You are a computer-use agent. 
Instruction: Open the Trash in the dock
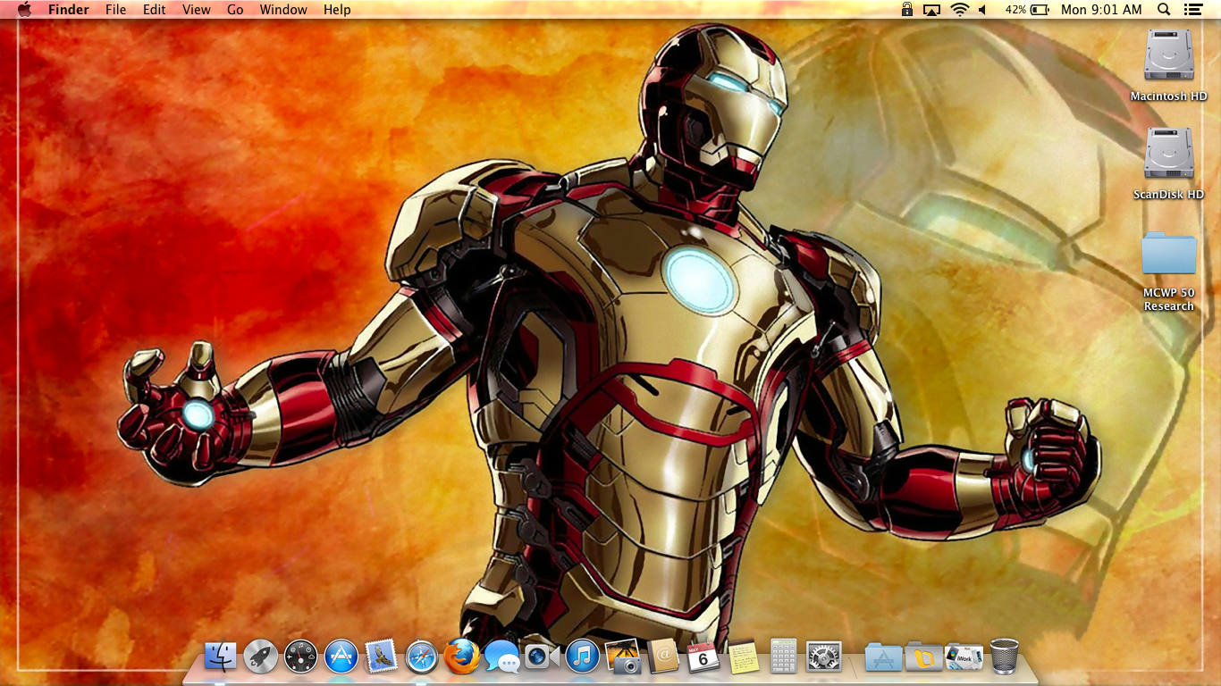(1005, 656)
